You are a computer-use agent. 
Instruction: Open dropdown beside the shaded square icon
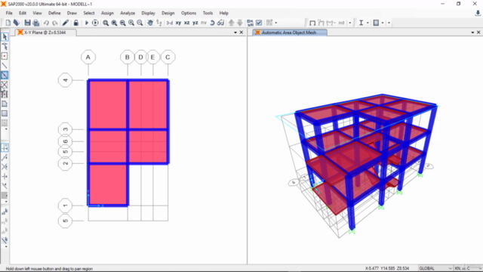[383, 23]
